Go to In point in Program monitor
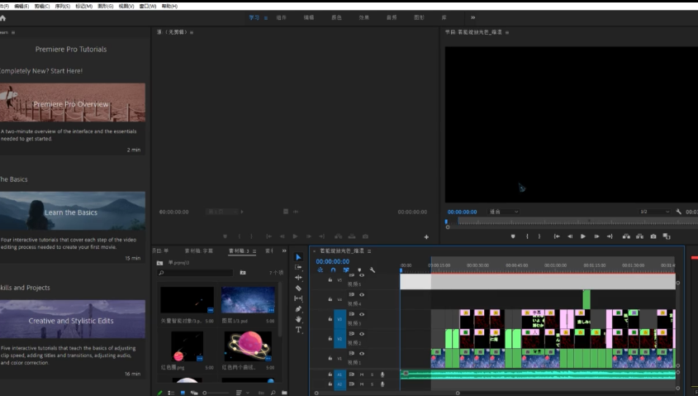Screen dimensions: 698x396 click(557, 236)
